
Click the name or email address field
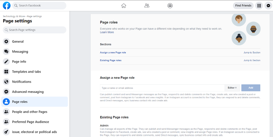162,88
